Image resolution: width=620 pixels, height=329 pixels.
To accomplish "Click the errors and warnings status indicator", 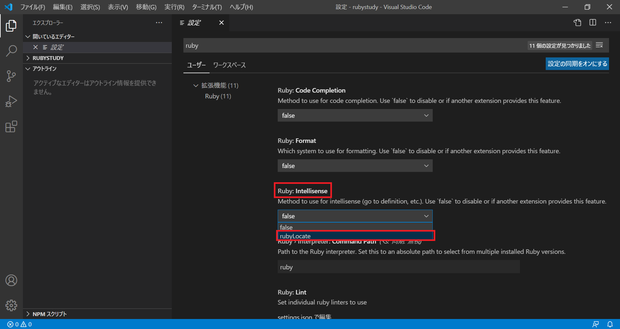I will (20, 324).
